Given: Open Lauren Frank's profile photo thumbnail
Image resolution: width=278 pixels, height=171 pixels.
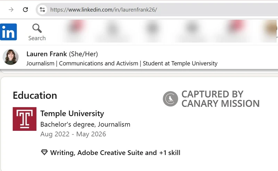Looking at the screenshot, I should [11, 57].
